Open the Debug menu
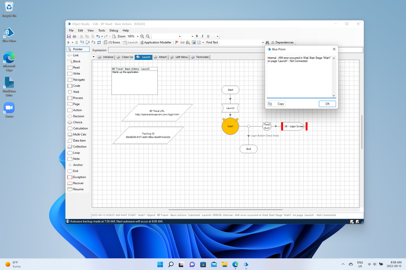 tap(114, 30)
